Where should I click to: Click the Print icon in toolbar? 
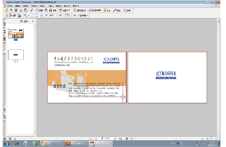coord(21,10)
